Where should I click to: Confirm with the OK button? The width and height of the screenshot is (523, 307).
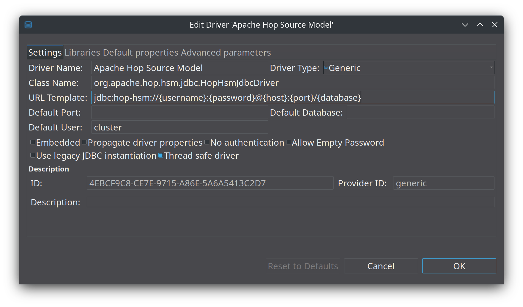click(459, 266)
